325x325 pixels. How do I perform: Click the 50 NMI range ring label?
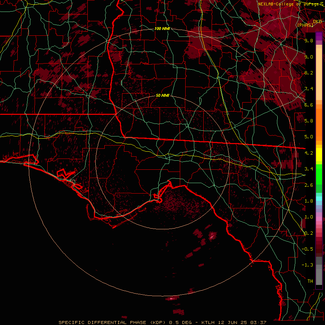162,96
